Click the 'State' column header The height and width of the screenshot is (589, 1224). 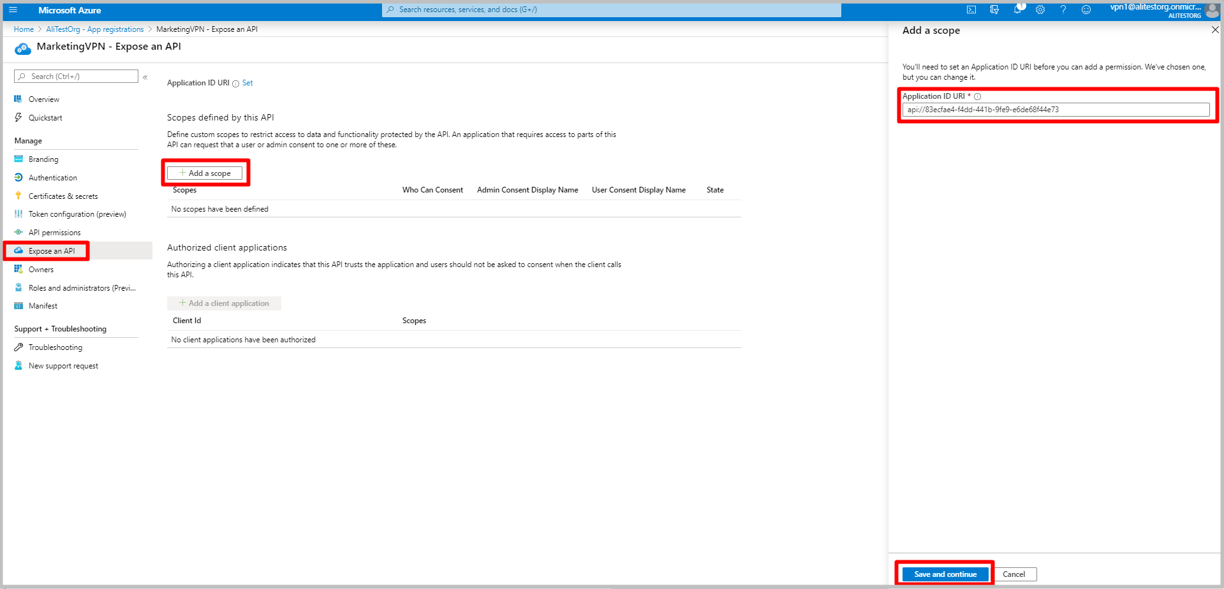pos(715,190)
